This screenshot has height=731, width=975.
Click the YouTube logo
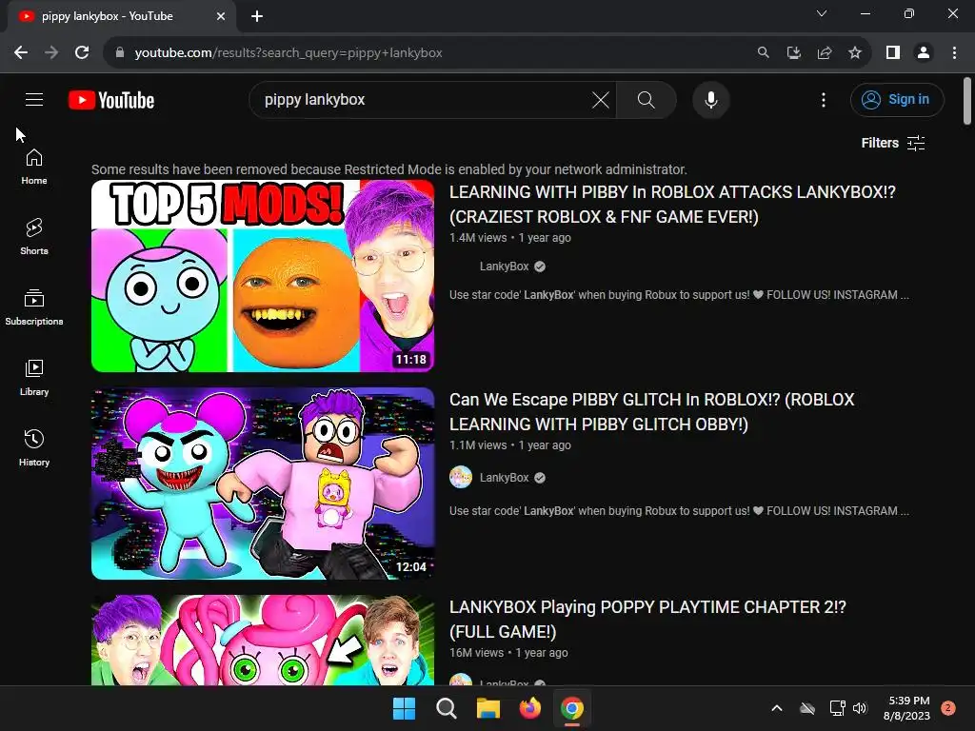[111, 100]
